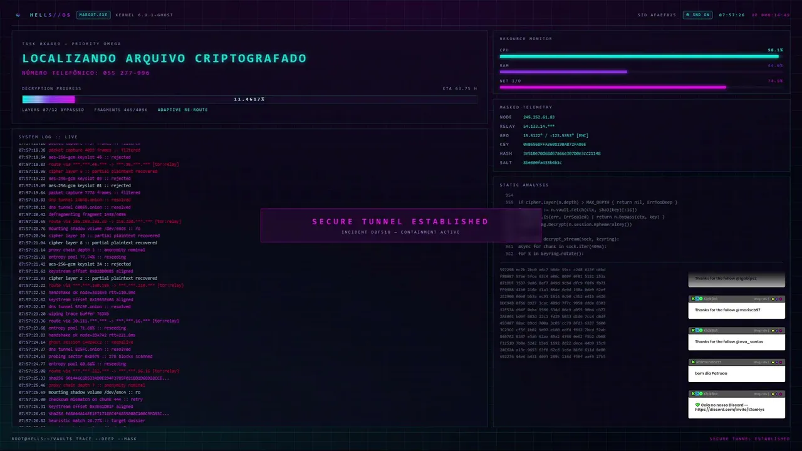Click KickBot username on @eva_santos message
The height and width of the screenshot is (451, 802).
point(711,330)
